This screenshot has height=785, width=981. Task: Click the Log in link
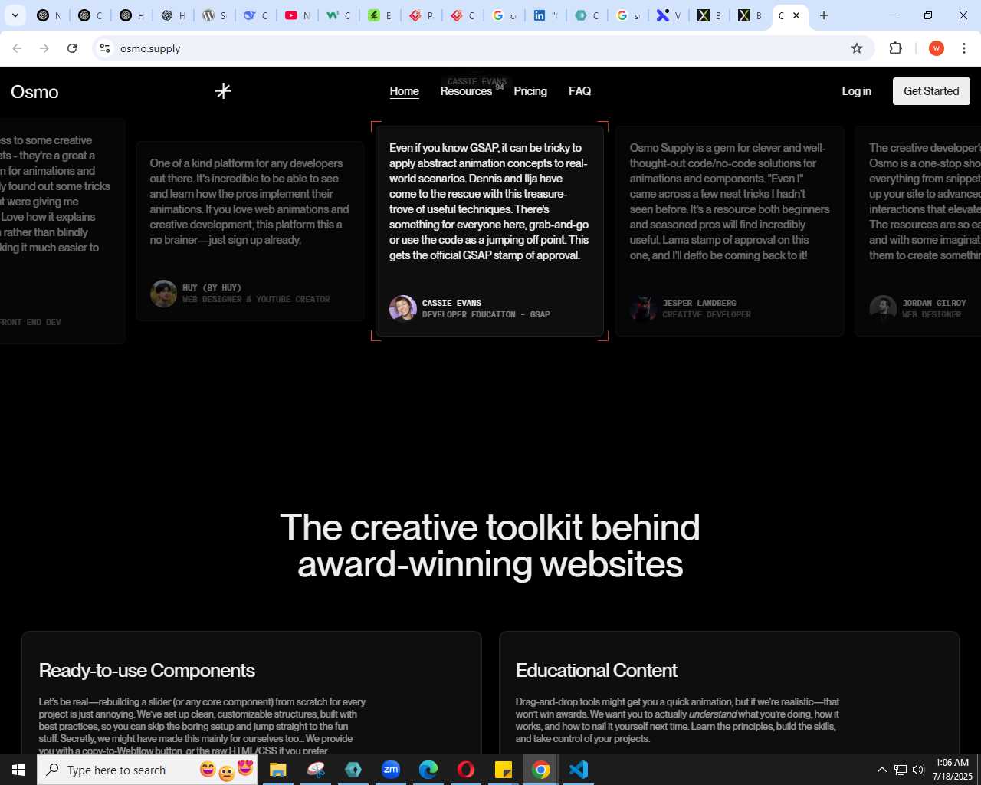pos(856,91)
